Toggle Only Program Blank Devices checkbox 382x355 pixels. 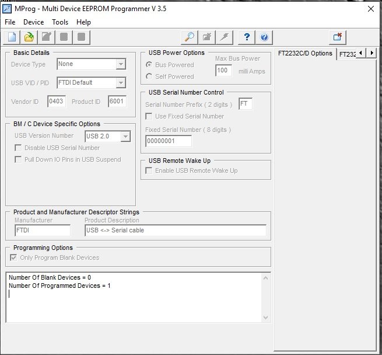click(13, 257)
